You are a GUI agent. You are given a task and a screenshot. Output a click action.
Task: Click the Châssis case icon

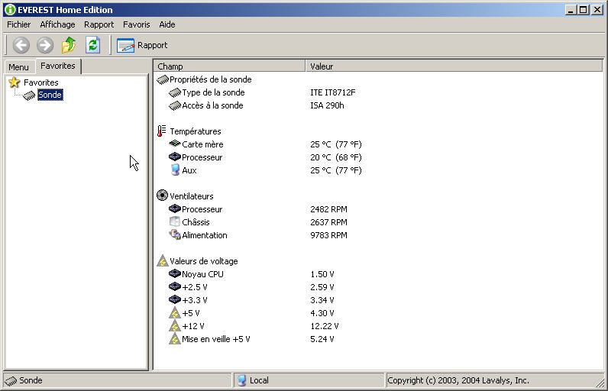[x=175, y=221]
